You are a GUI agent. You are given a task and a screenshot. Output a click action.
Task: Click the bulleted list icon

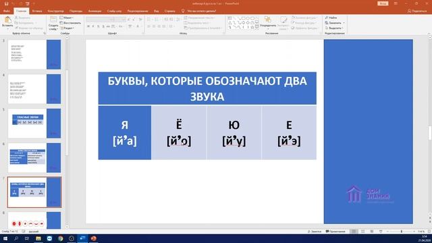pos(149,20)
